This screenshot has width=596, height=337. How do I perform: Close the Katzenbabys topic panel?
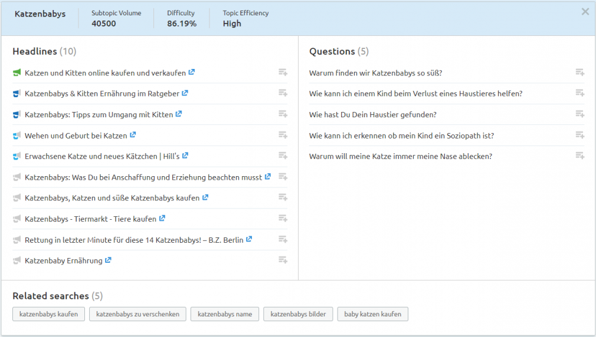pos(585,12)
